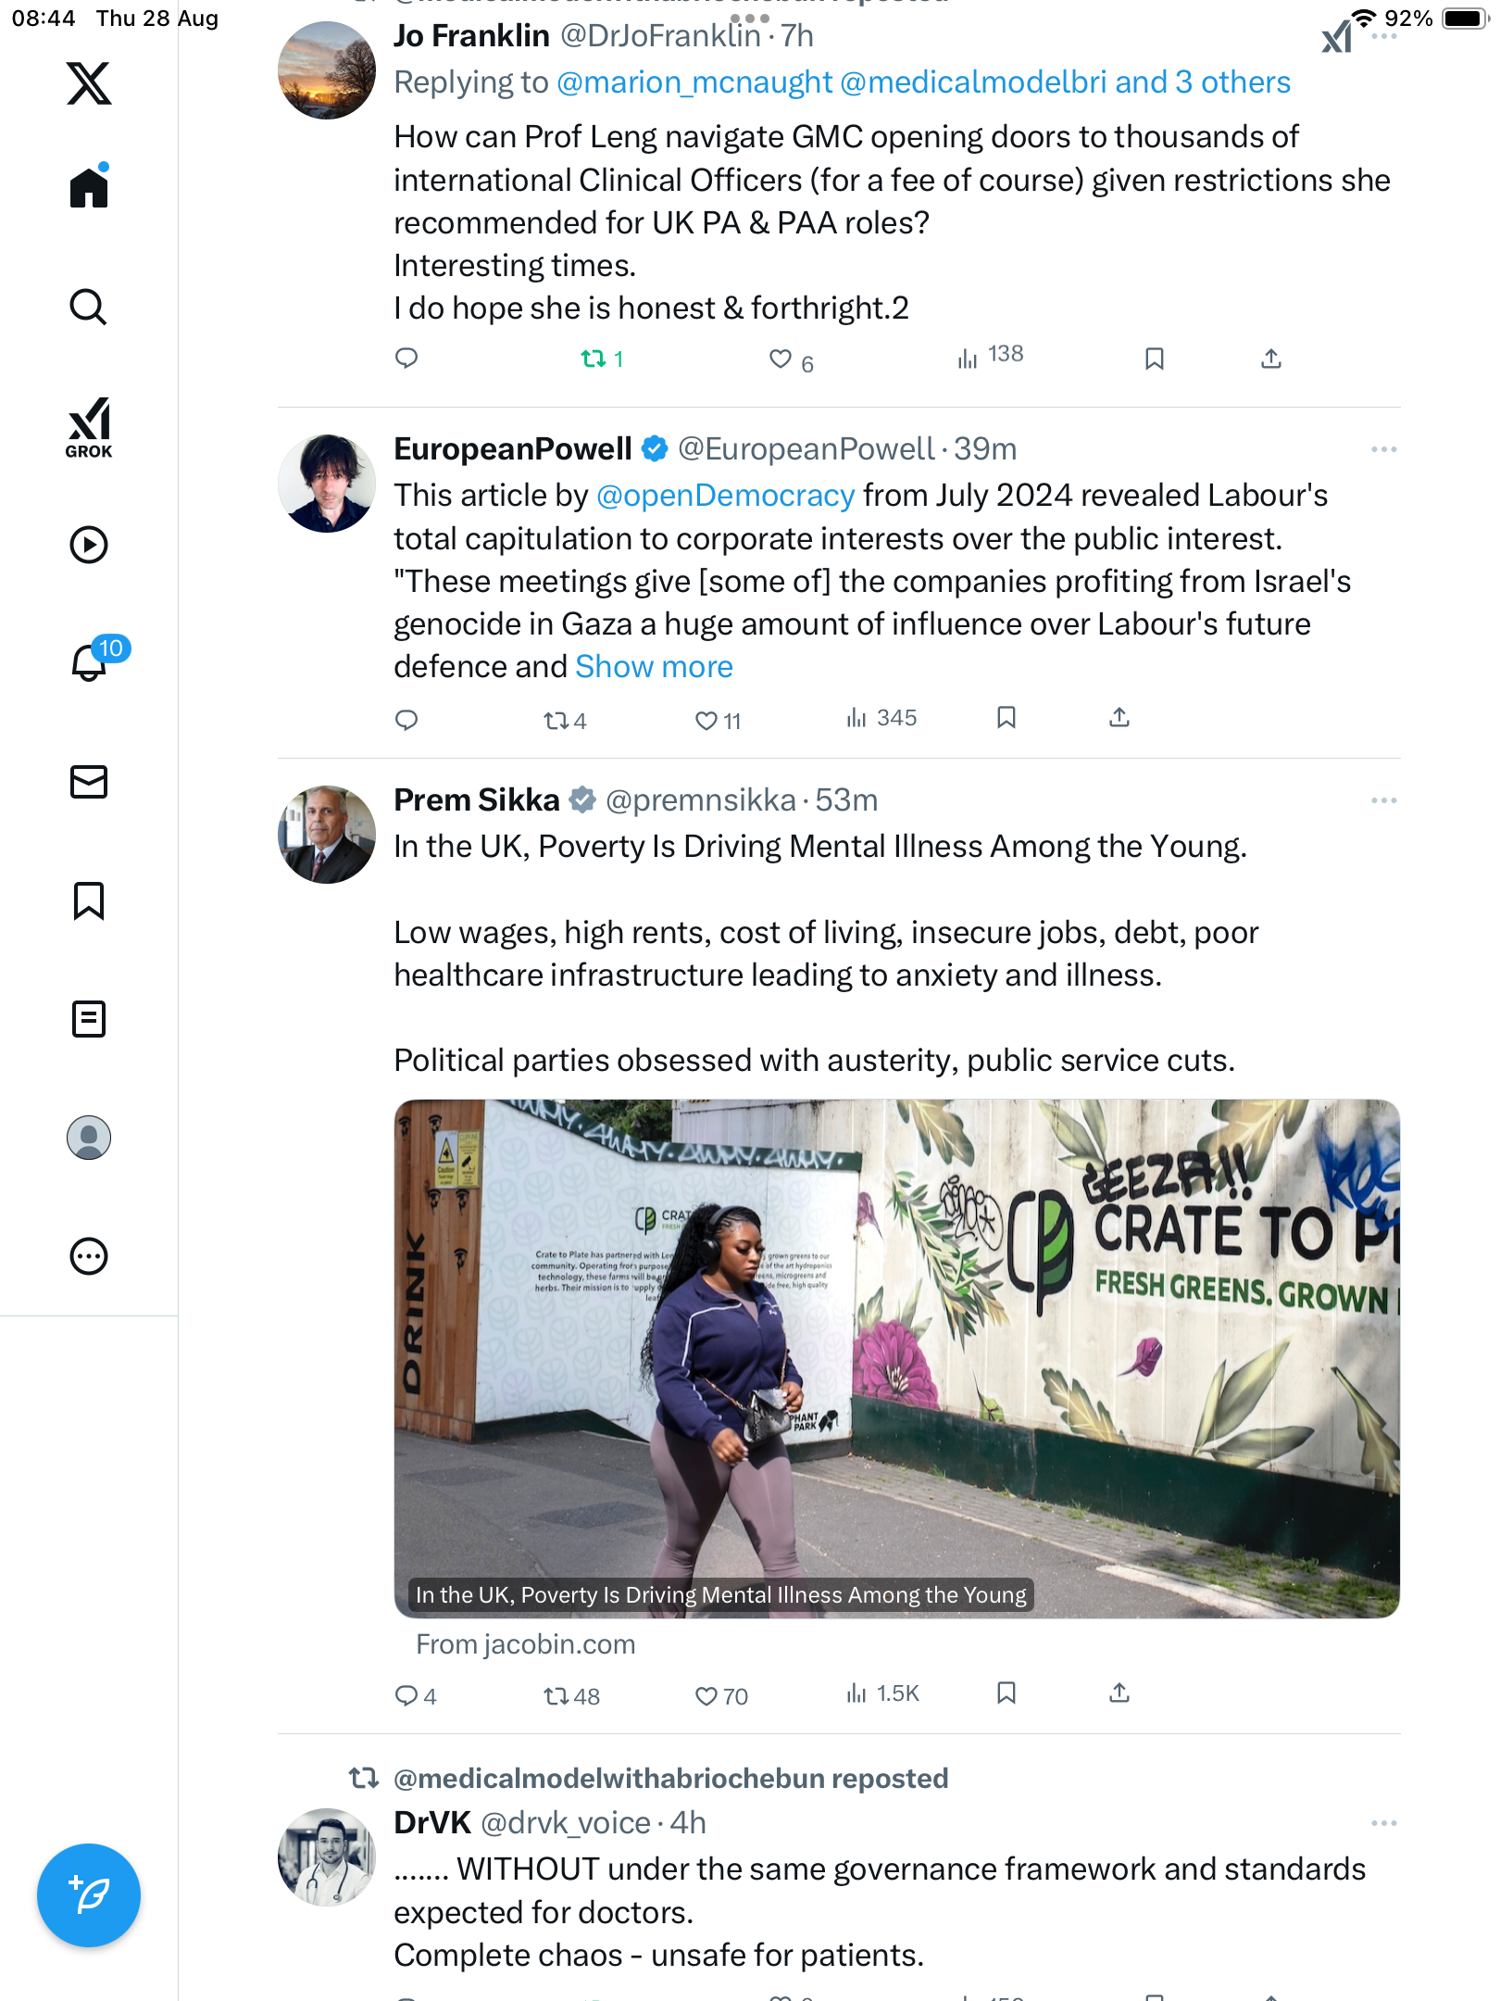
Task: Undo repost on Jo Franklin's post
Action: coord(594,359)
